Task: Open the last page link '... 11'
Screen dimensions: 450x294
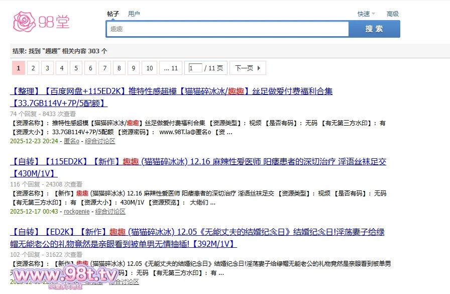Action: [x=171, y=68]
